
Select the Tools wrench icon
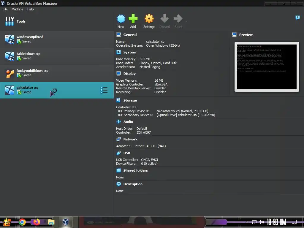click(9, 21)
